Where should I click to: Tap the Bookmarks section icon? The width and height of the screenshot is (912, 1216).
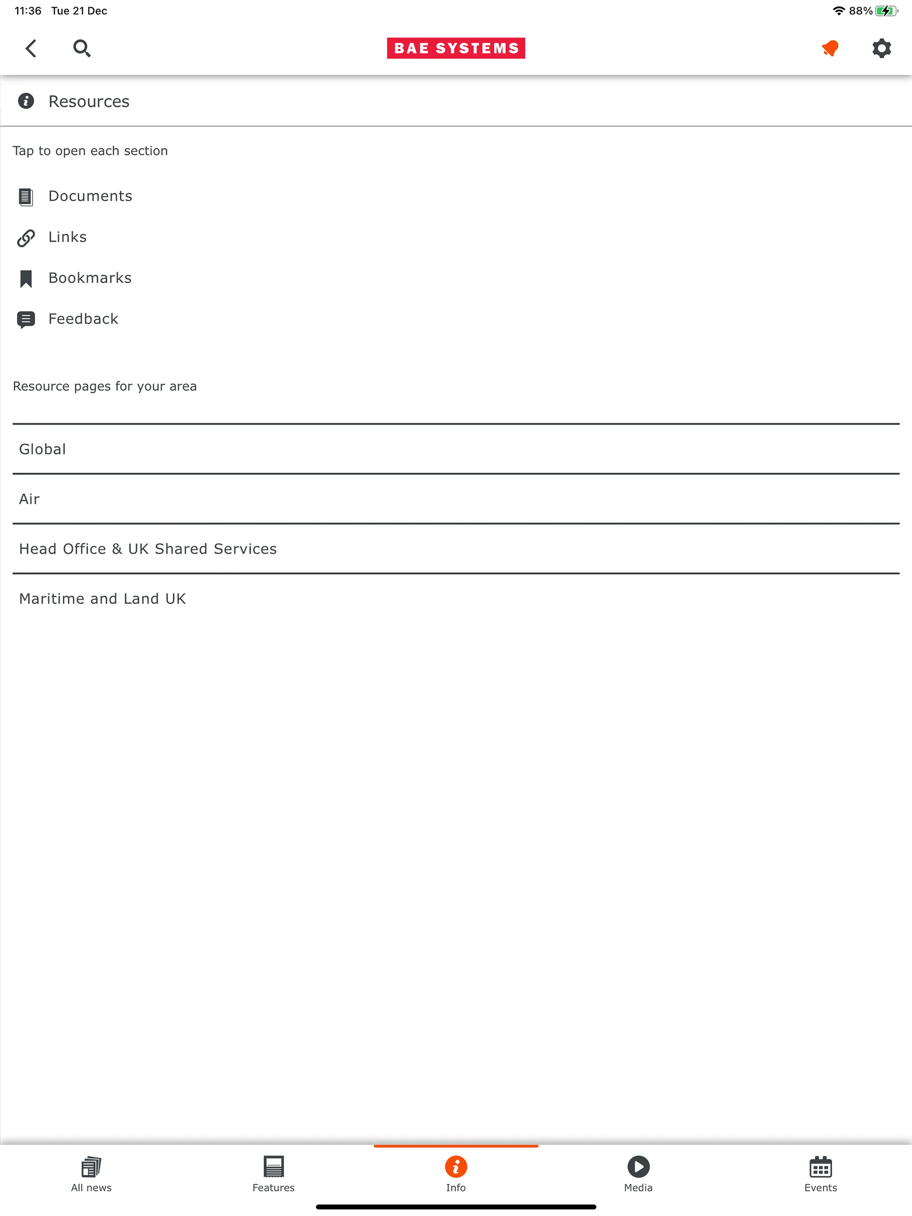coord(26,278)
